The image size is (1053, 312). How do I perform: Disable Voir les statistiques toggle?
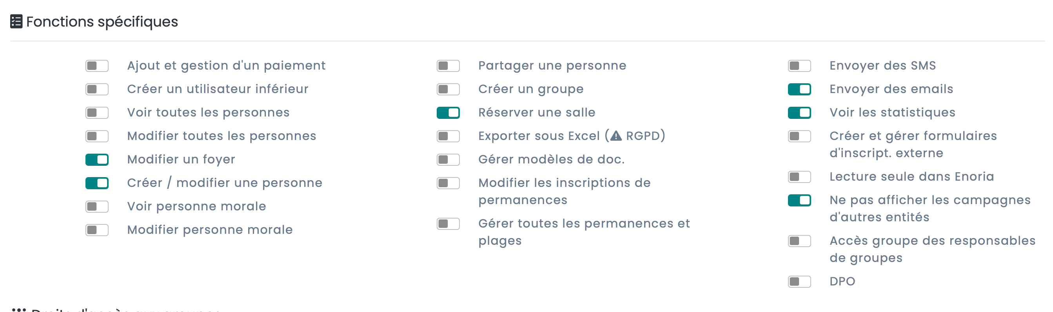click(799, 113)
